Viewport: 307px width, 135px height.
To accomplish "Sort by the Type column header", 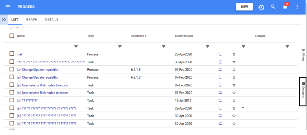I will pyautogui.click(x=91, y=36).
